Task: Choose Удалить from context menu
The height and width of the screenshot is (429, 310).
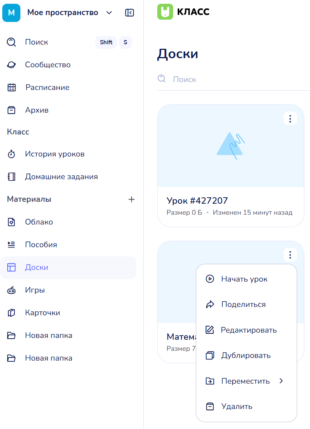Action: tap(246, 406)
